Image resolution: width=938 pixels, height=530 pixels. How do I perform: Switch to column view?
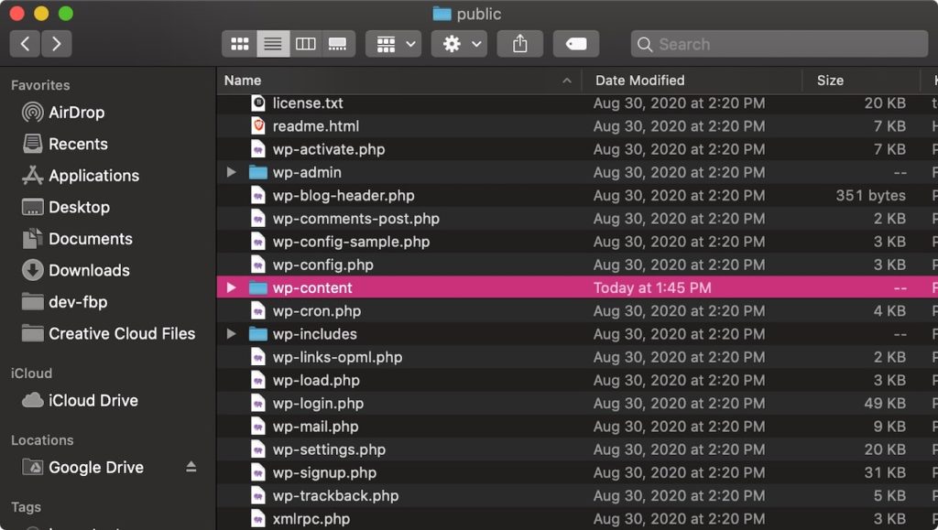point(306,44)
